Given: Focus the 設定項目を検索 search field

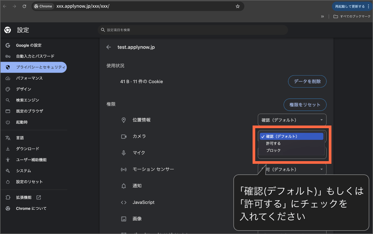Looking at the screenshot, I should (193, 30).
